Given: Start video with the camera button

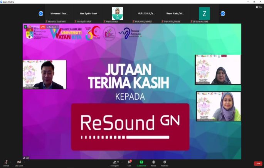Looking at the screenshot, I should point(19,162).
